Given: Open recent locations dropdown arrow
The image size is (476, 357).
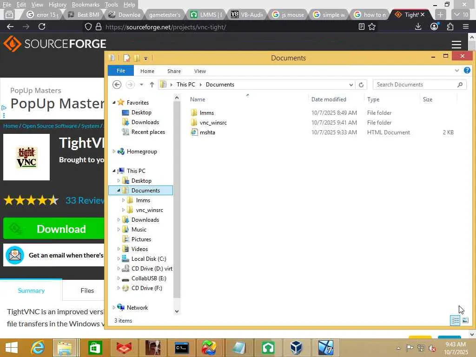Looking at the screenshot, I should pos(141,85).
